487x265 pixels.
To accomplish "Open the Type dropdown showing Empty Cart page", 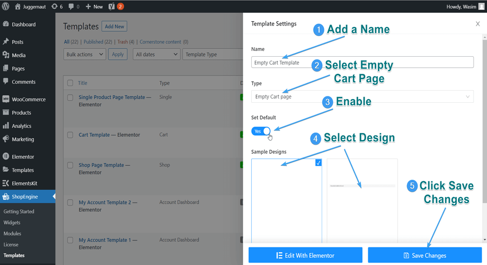I will point(362,96).
